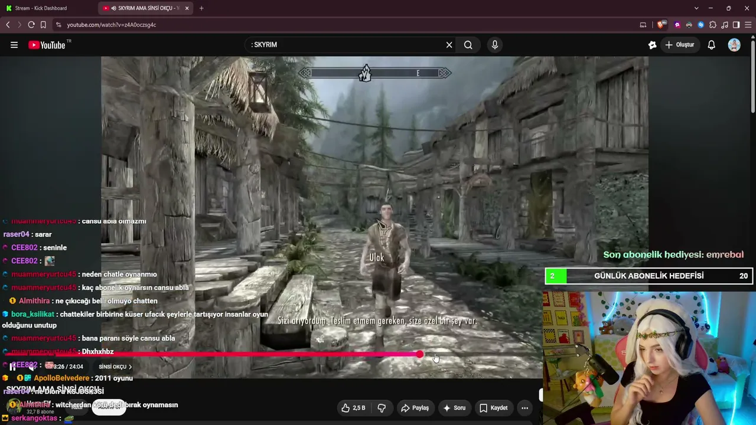Image resolution: width=756 pixels, height=425 pixels.
Task: Open YouTube notifications bell
Action: 712,45
